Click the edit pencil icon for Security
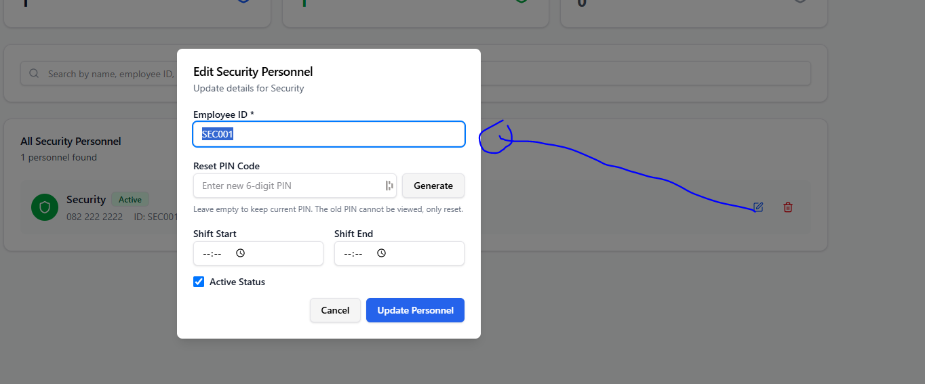Image resolution: width=925 pixels, height=384 pixels. (x=758, y=207)
